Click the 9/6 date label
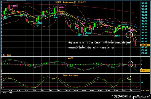Image resolution: width=151 pixels, height=99 pixels. [35, 90]
